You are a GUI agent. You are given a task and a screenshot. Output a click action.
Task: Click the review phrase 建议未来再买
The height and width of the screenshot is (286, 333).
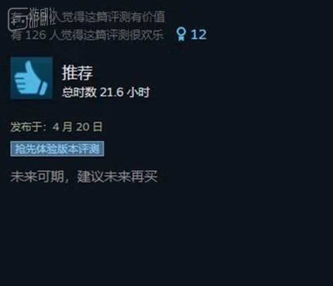pos(118,176)
